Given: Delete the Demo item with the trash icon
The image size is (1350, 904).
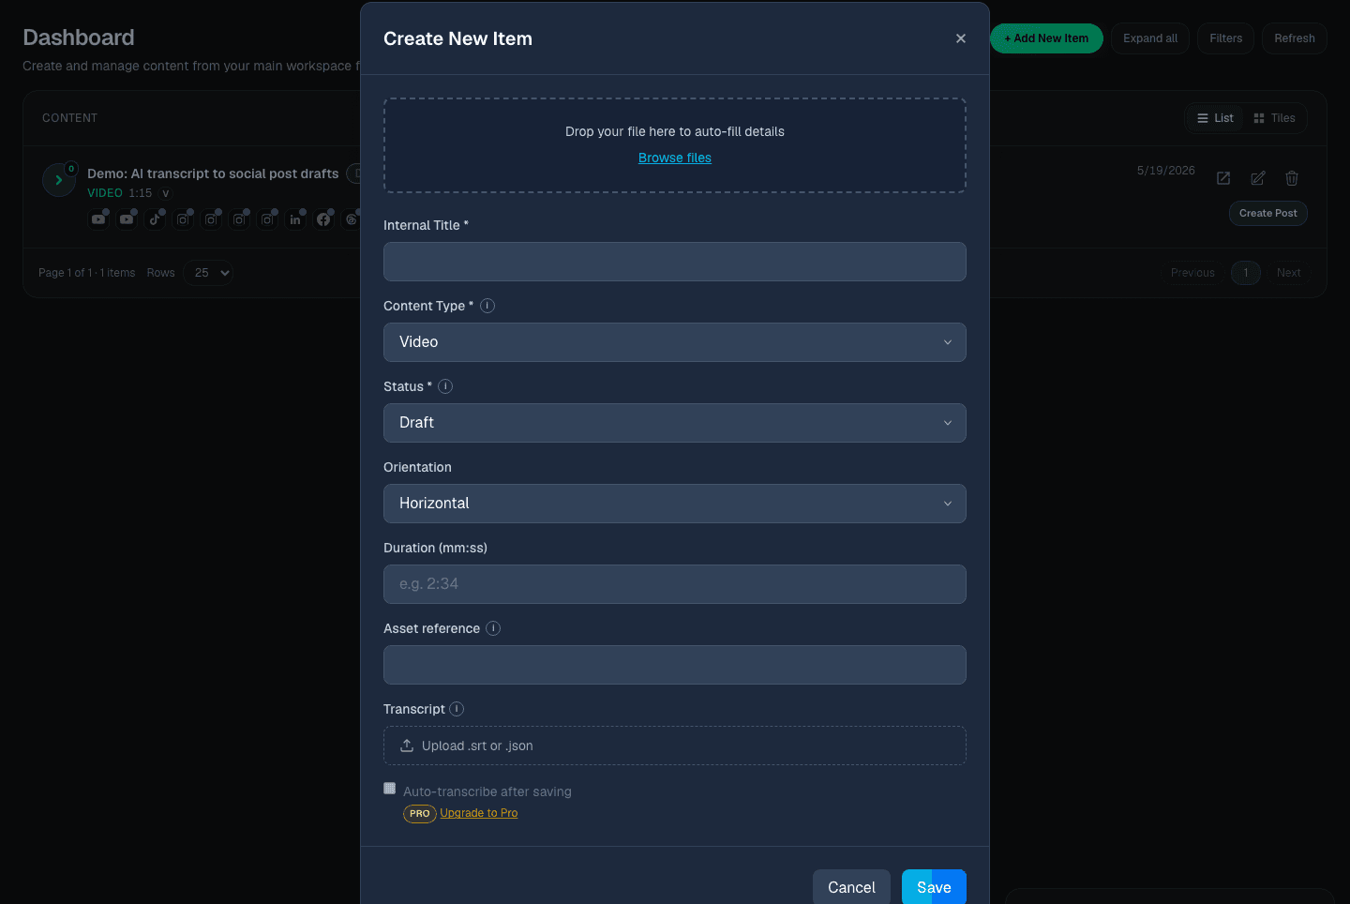Looking at the screenshot, I should tap(1292, 178).
